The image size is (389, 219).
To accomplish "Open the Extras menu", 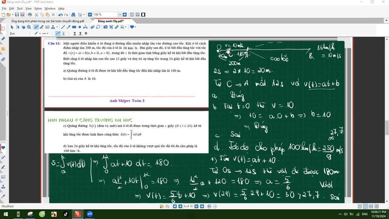I will (38, 9).
